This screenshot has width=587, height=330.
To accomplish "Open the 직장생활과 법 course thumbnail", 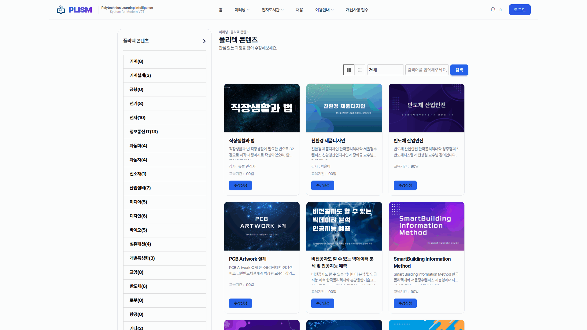I will 262,108.
